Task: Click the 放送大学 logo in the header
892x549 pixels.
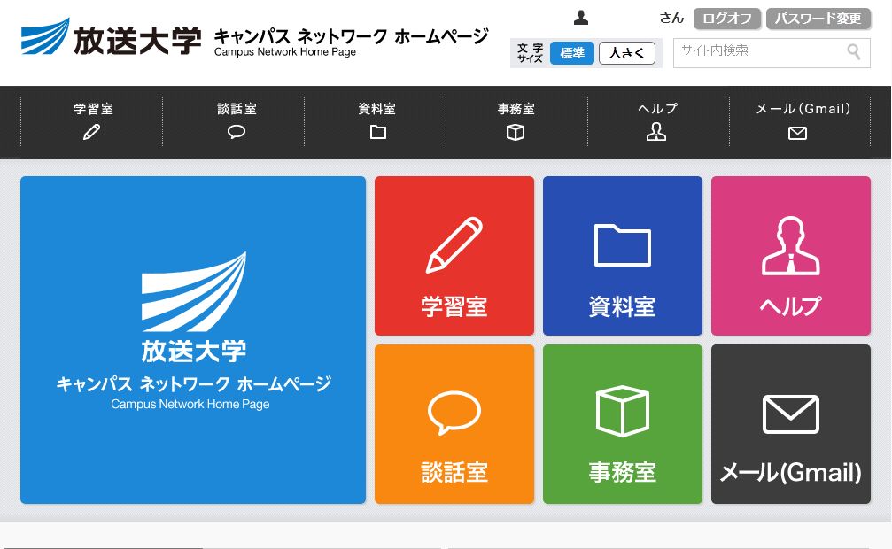Action: click(111, 37)
